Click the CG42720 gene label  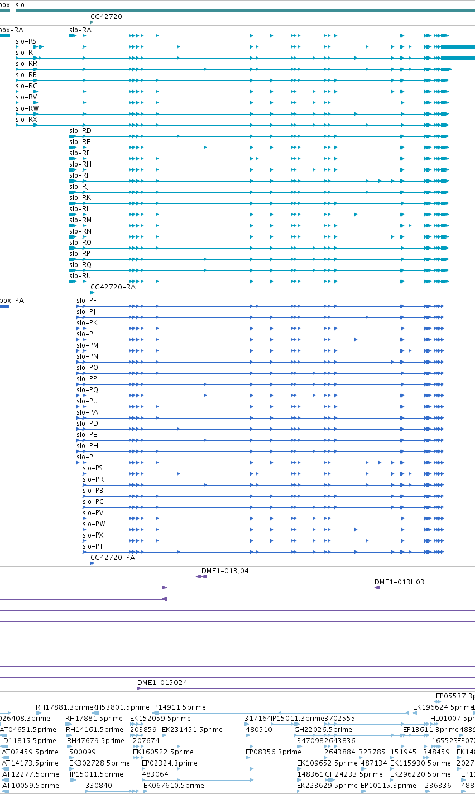pyautogui.click(x=106, y=17)
